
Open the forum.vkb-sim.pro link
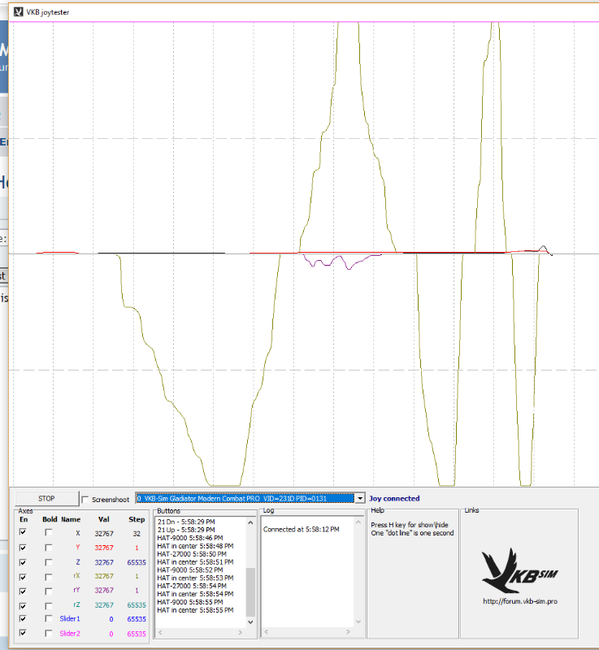tap(520, 601)
